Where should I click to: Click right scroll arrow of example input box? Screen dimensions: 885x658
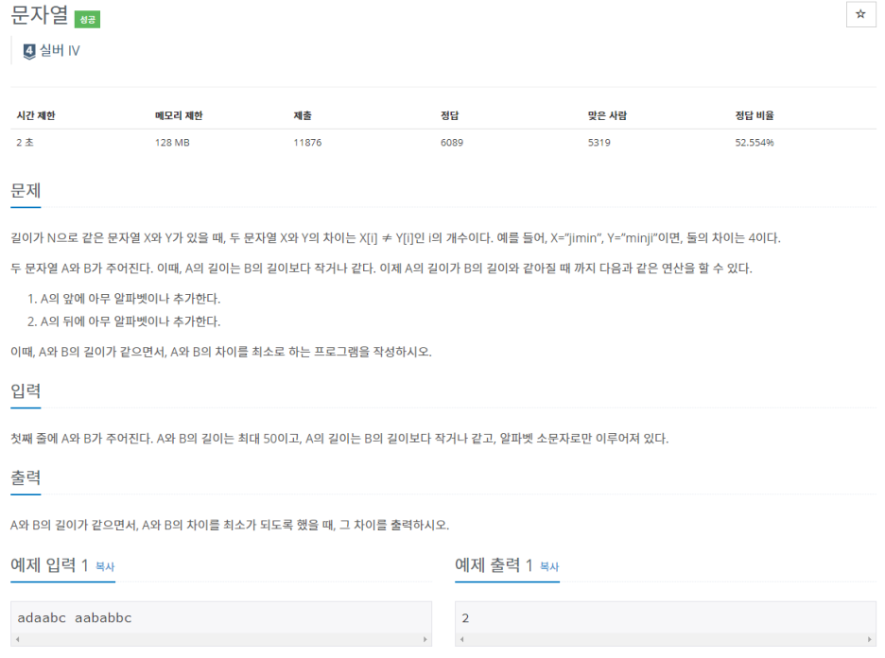pyautogui.click(x=425, y=639)
